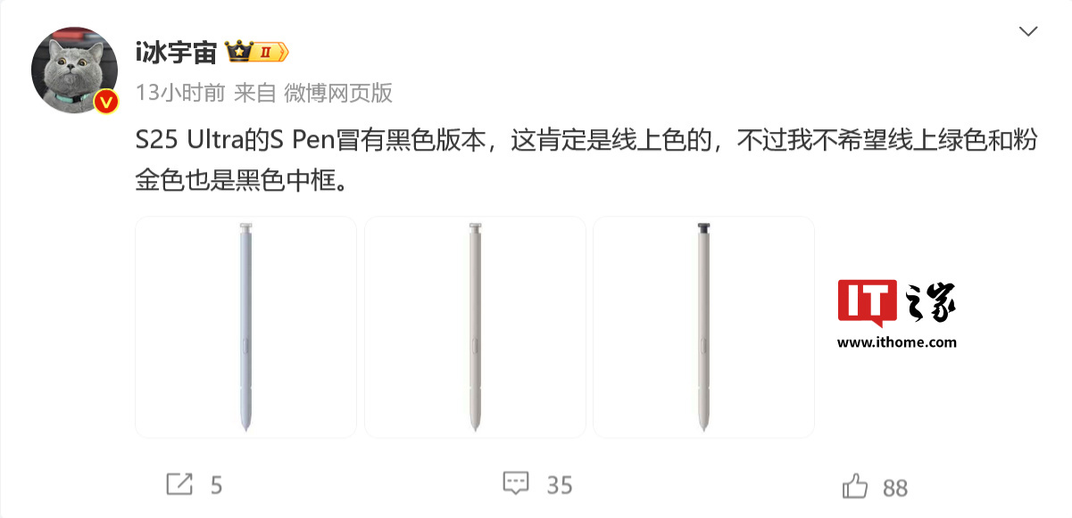
Task: Open comments via the speech bubble icon
Action: (x=516, y=484)
